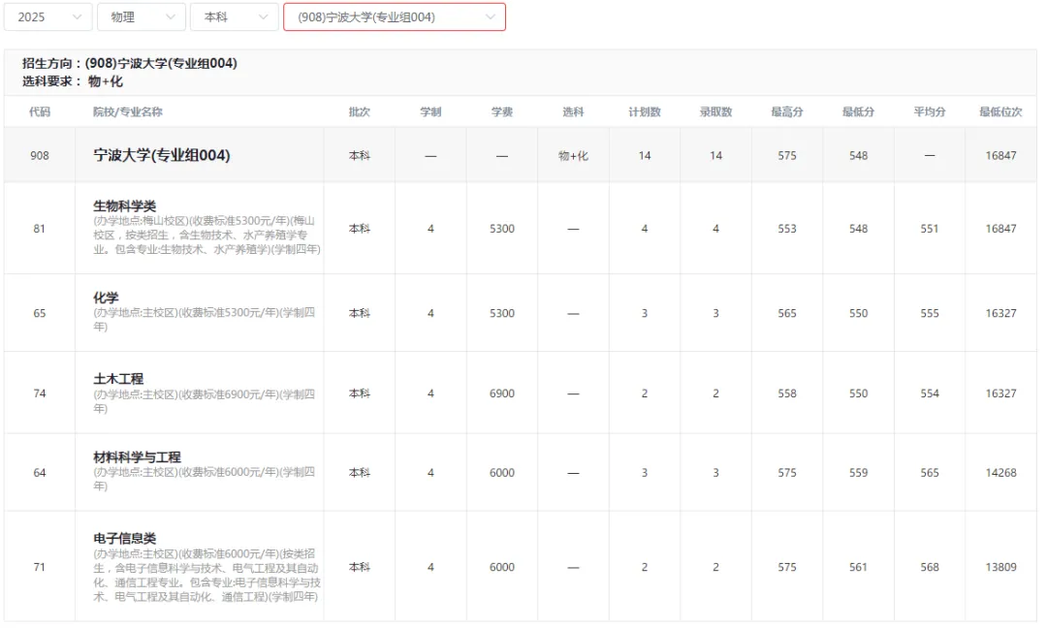Click average score 568 for 电子信息类

pyautogui.click(x=930, y=567)
